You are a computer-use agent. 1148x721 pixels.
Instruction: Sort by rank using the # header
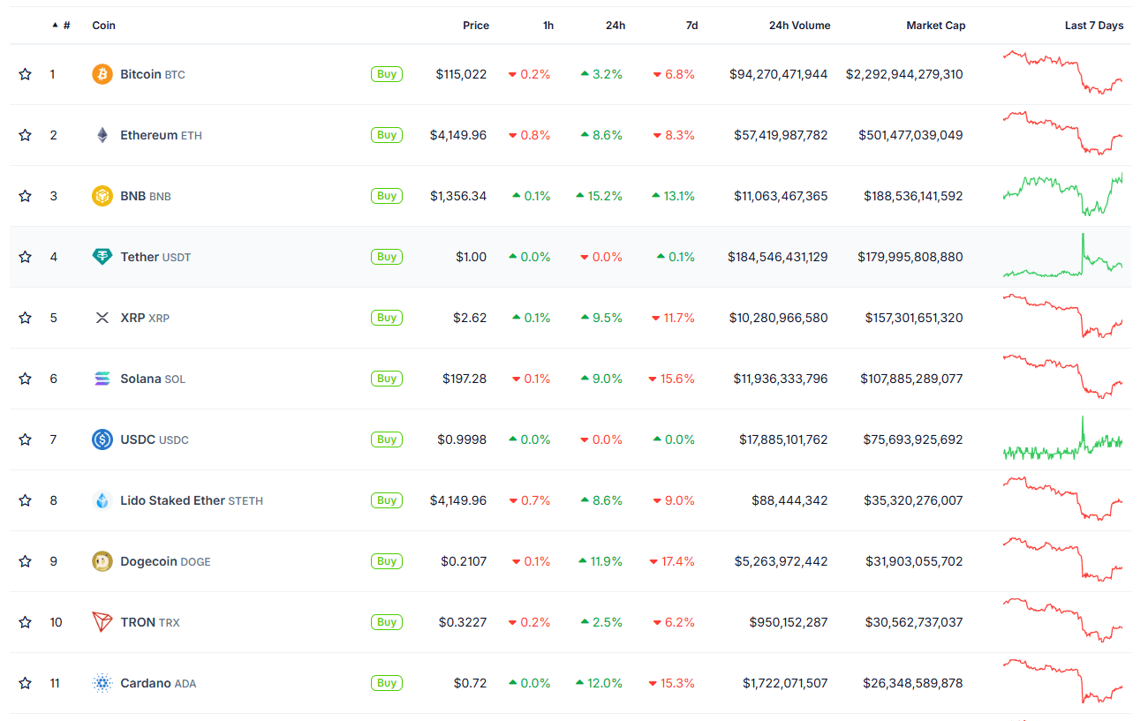point(66,26)
